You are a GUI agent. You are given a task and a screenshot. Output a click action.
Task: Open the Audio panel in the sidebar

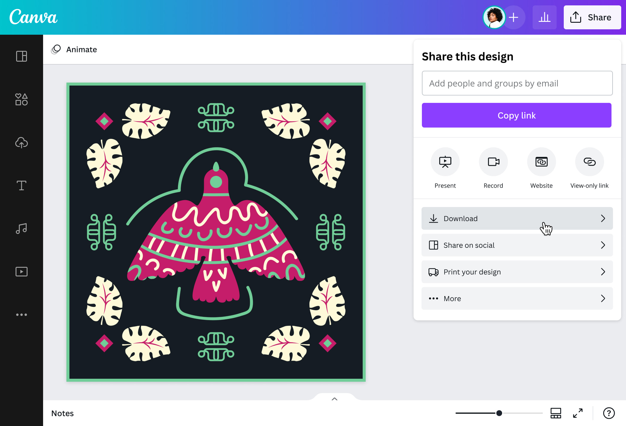[x=21, y=228]
